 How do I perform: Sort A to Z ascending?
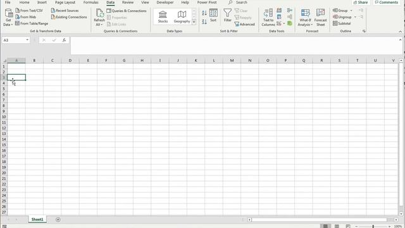pos(204,13)
